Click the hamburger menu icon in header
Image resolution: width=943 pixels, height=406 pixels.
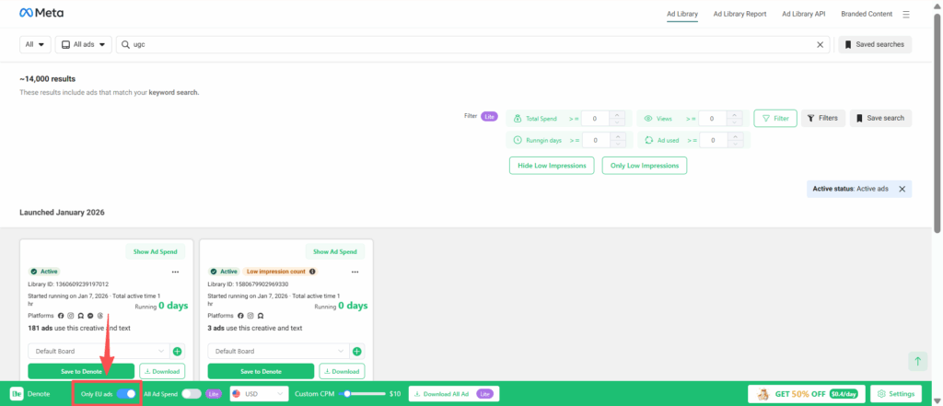point(906,15)
